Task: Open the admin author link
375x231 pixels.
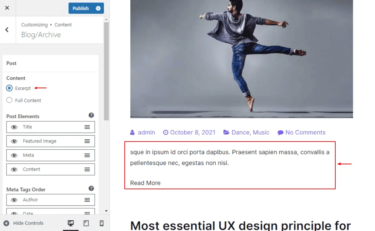Action: 147,132
